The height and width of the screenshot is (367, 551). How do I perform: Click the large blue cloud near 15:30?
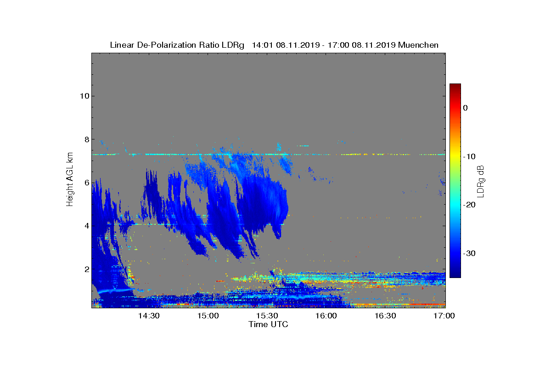point(264,202)
